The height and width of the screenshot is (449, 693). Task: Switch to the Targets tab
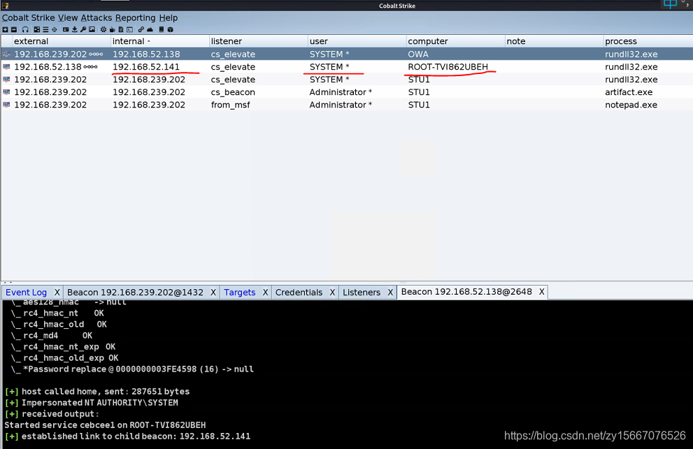click(240, 293)
